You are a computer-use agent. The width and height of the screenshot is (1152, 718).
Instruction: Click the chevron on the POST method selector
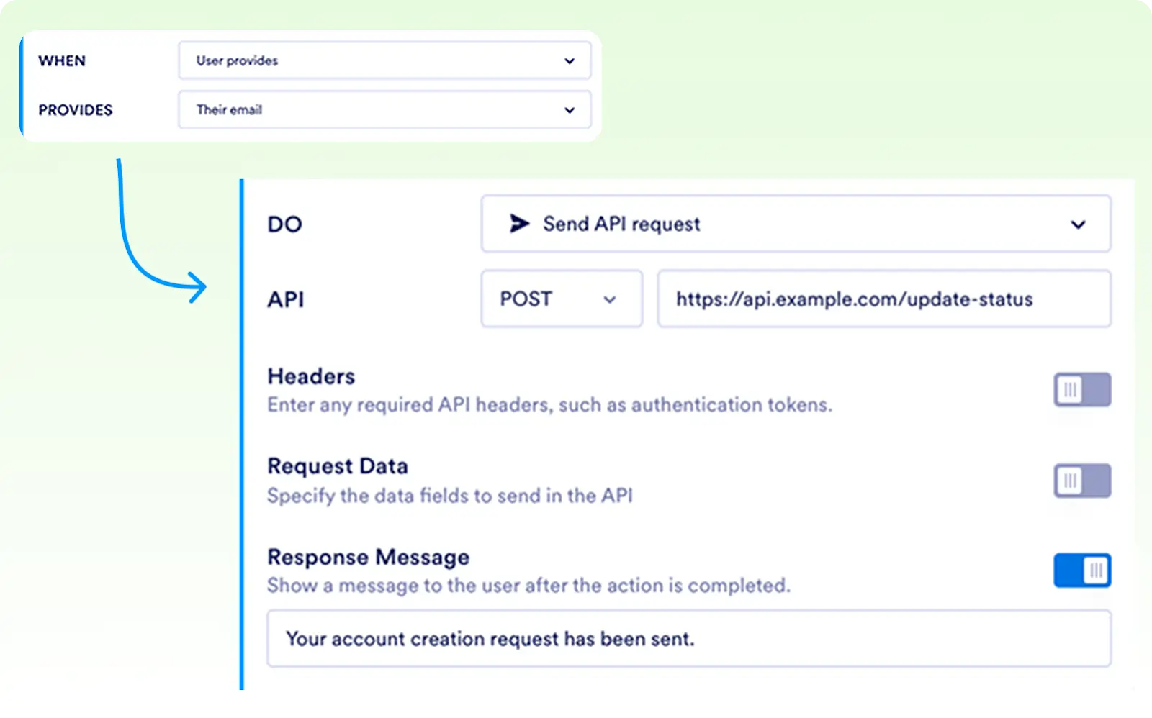tap(609, 299)
